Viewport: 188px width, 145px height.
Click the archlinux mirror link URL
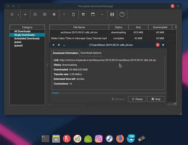click(x=108, y=60)
